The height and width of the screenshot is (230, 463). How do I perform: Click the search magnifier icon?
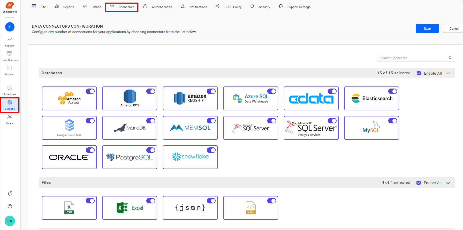pyautogui.click(x=450, y=58)
